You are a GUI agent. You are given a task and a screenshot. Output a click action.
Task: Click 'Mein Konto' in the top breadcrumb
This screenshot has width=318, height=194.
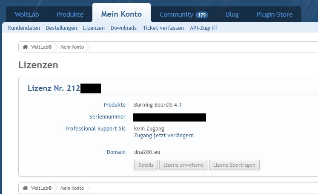pyautogui.click(x=72, y=47)
